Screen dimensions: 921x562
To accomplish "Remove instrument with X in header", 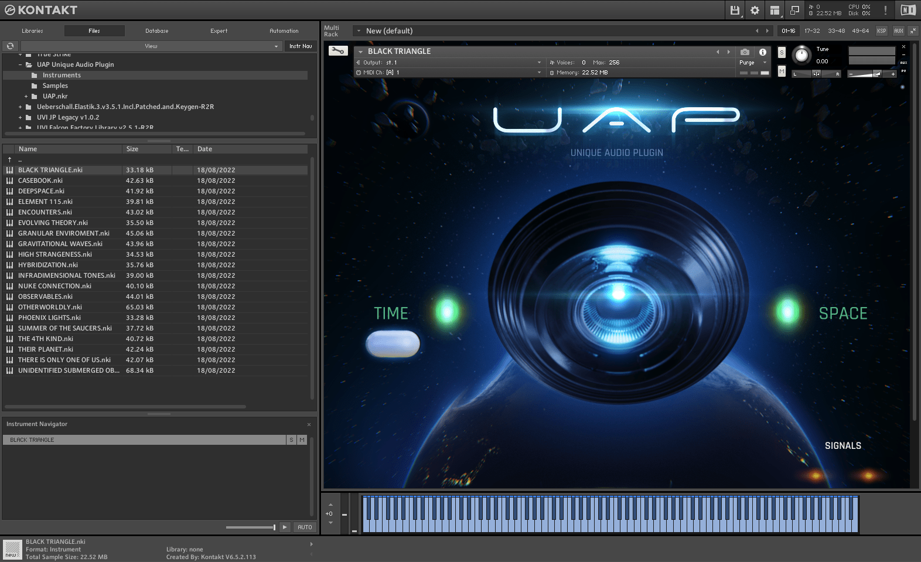I will [x=903, y=47].
